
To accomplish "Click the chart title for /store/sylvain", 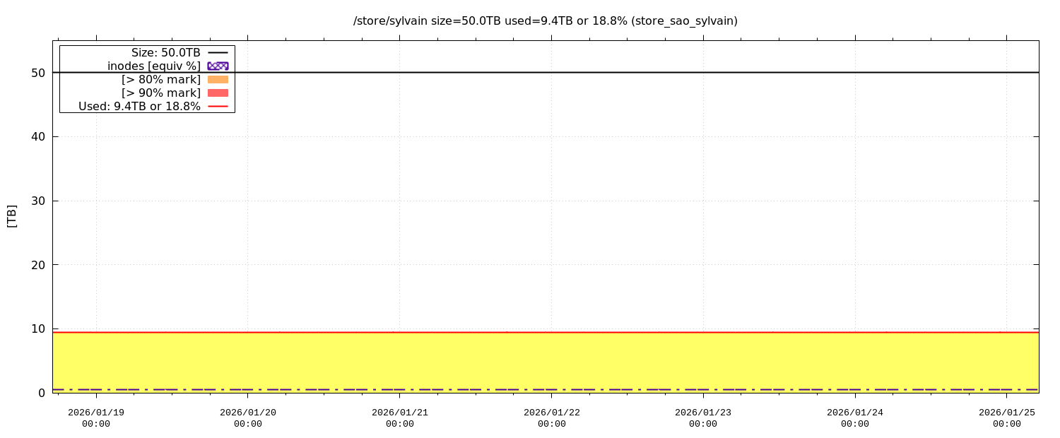I will [545, 20].
